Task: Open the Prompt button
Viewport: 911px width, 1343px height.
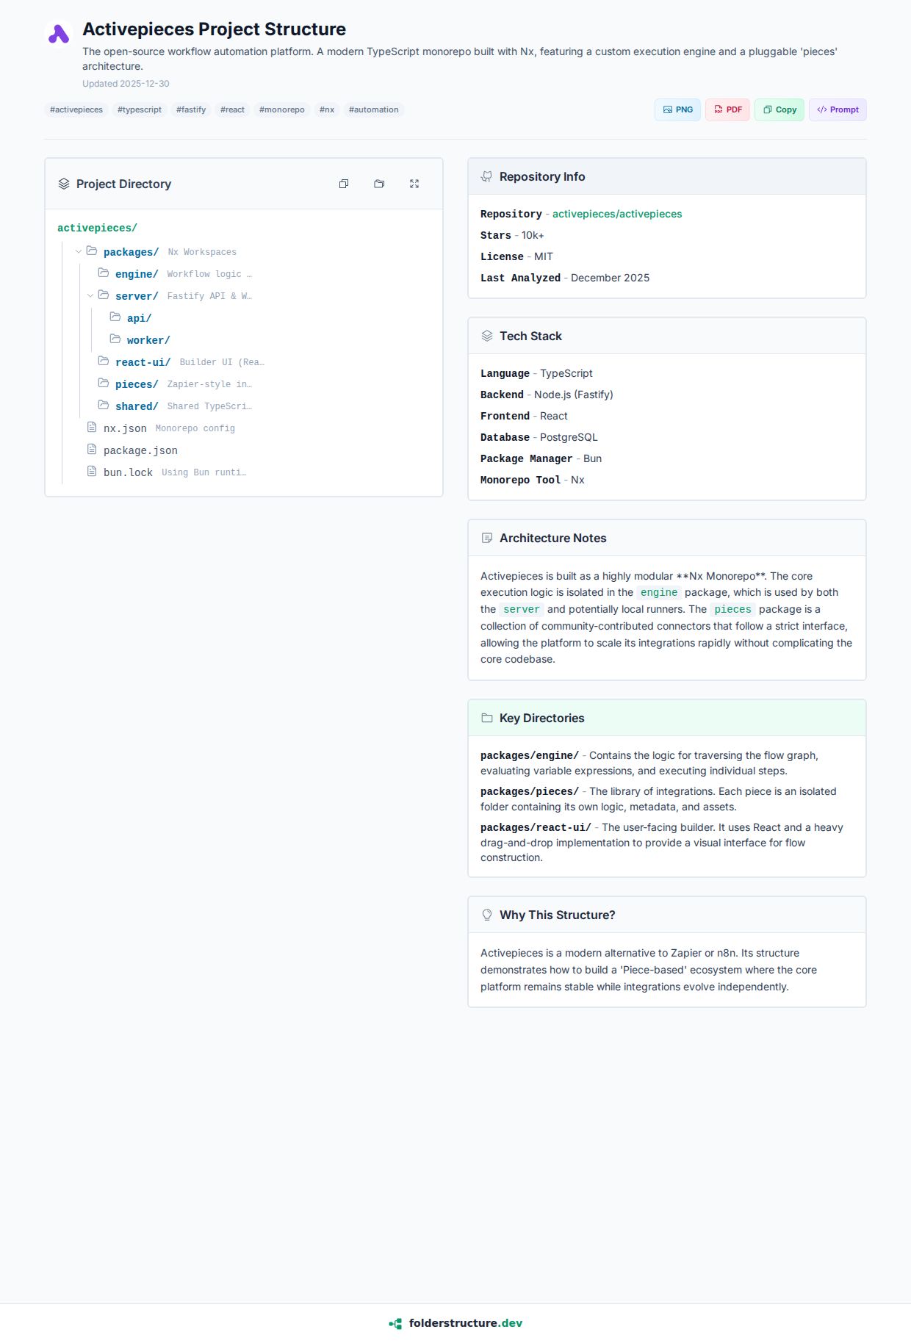Action: pyautogui.click(x=838, y=109)
